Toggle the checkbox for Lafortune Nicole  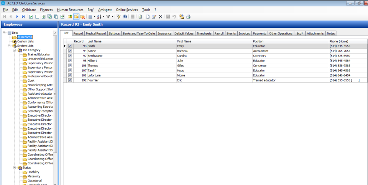[x=70, y=76]
